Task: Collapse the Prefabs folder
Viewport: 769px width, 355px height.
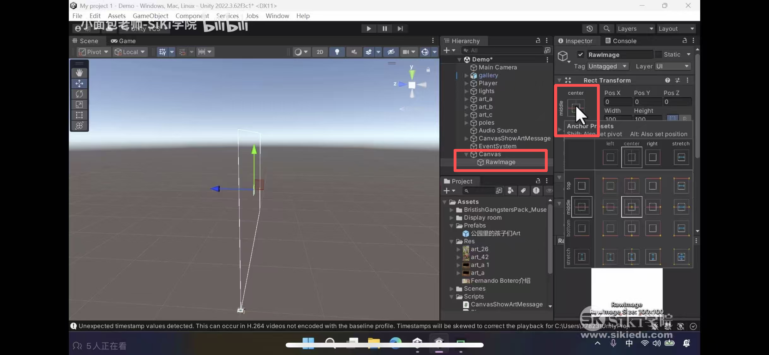Action: [x=451, y=226]
